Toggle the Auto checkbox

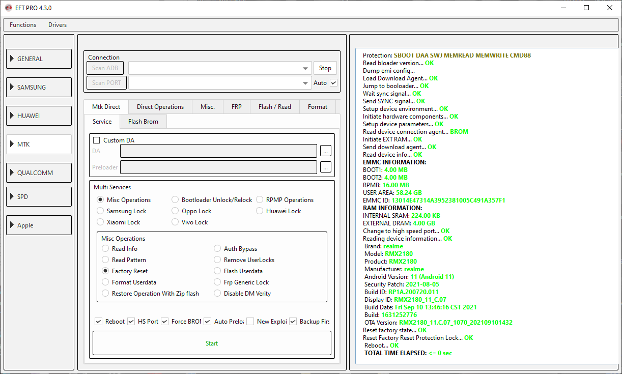pyautogui.click(x=334, y=82)
